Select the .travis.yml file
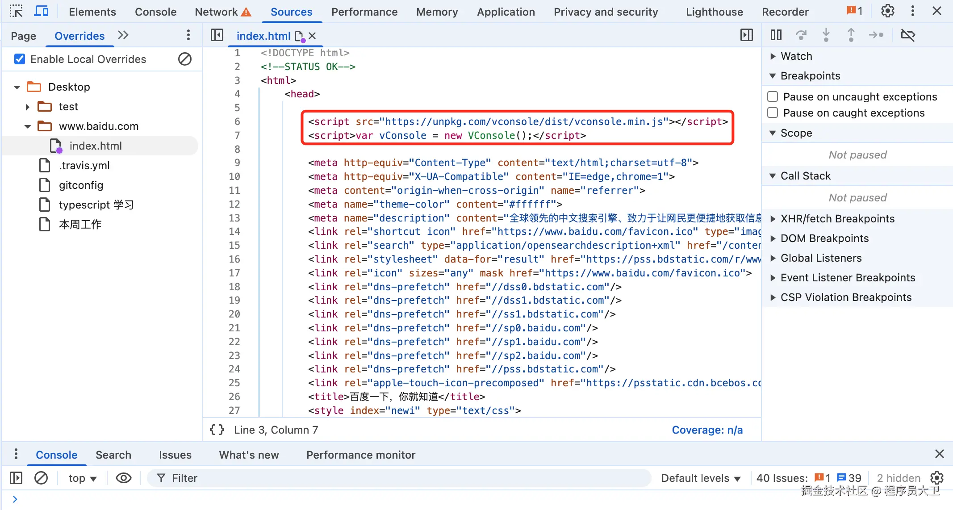 click(x=84, y=166)
